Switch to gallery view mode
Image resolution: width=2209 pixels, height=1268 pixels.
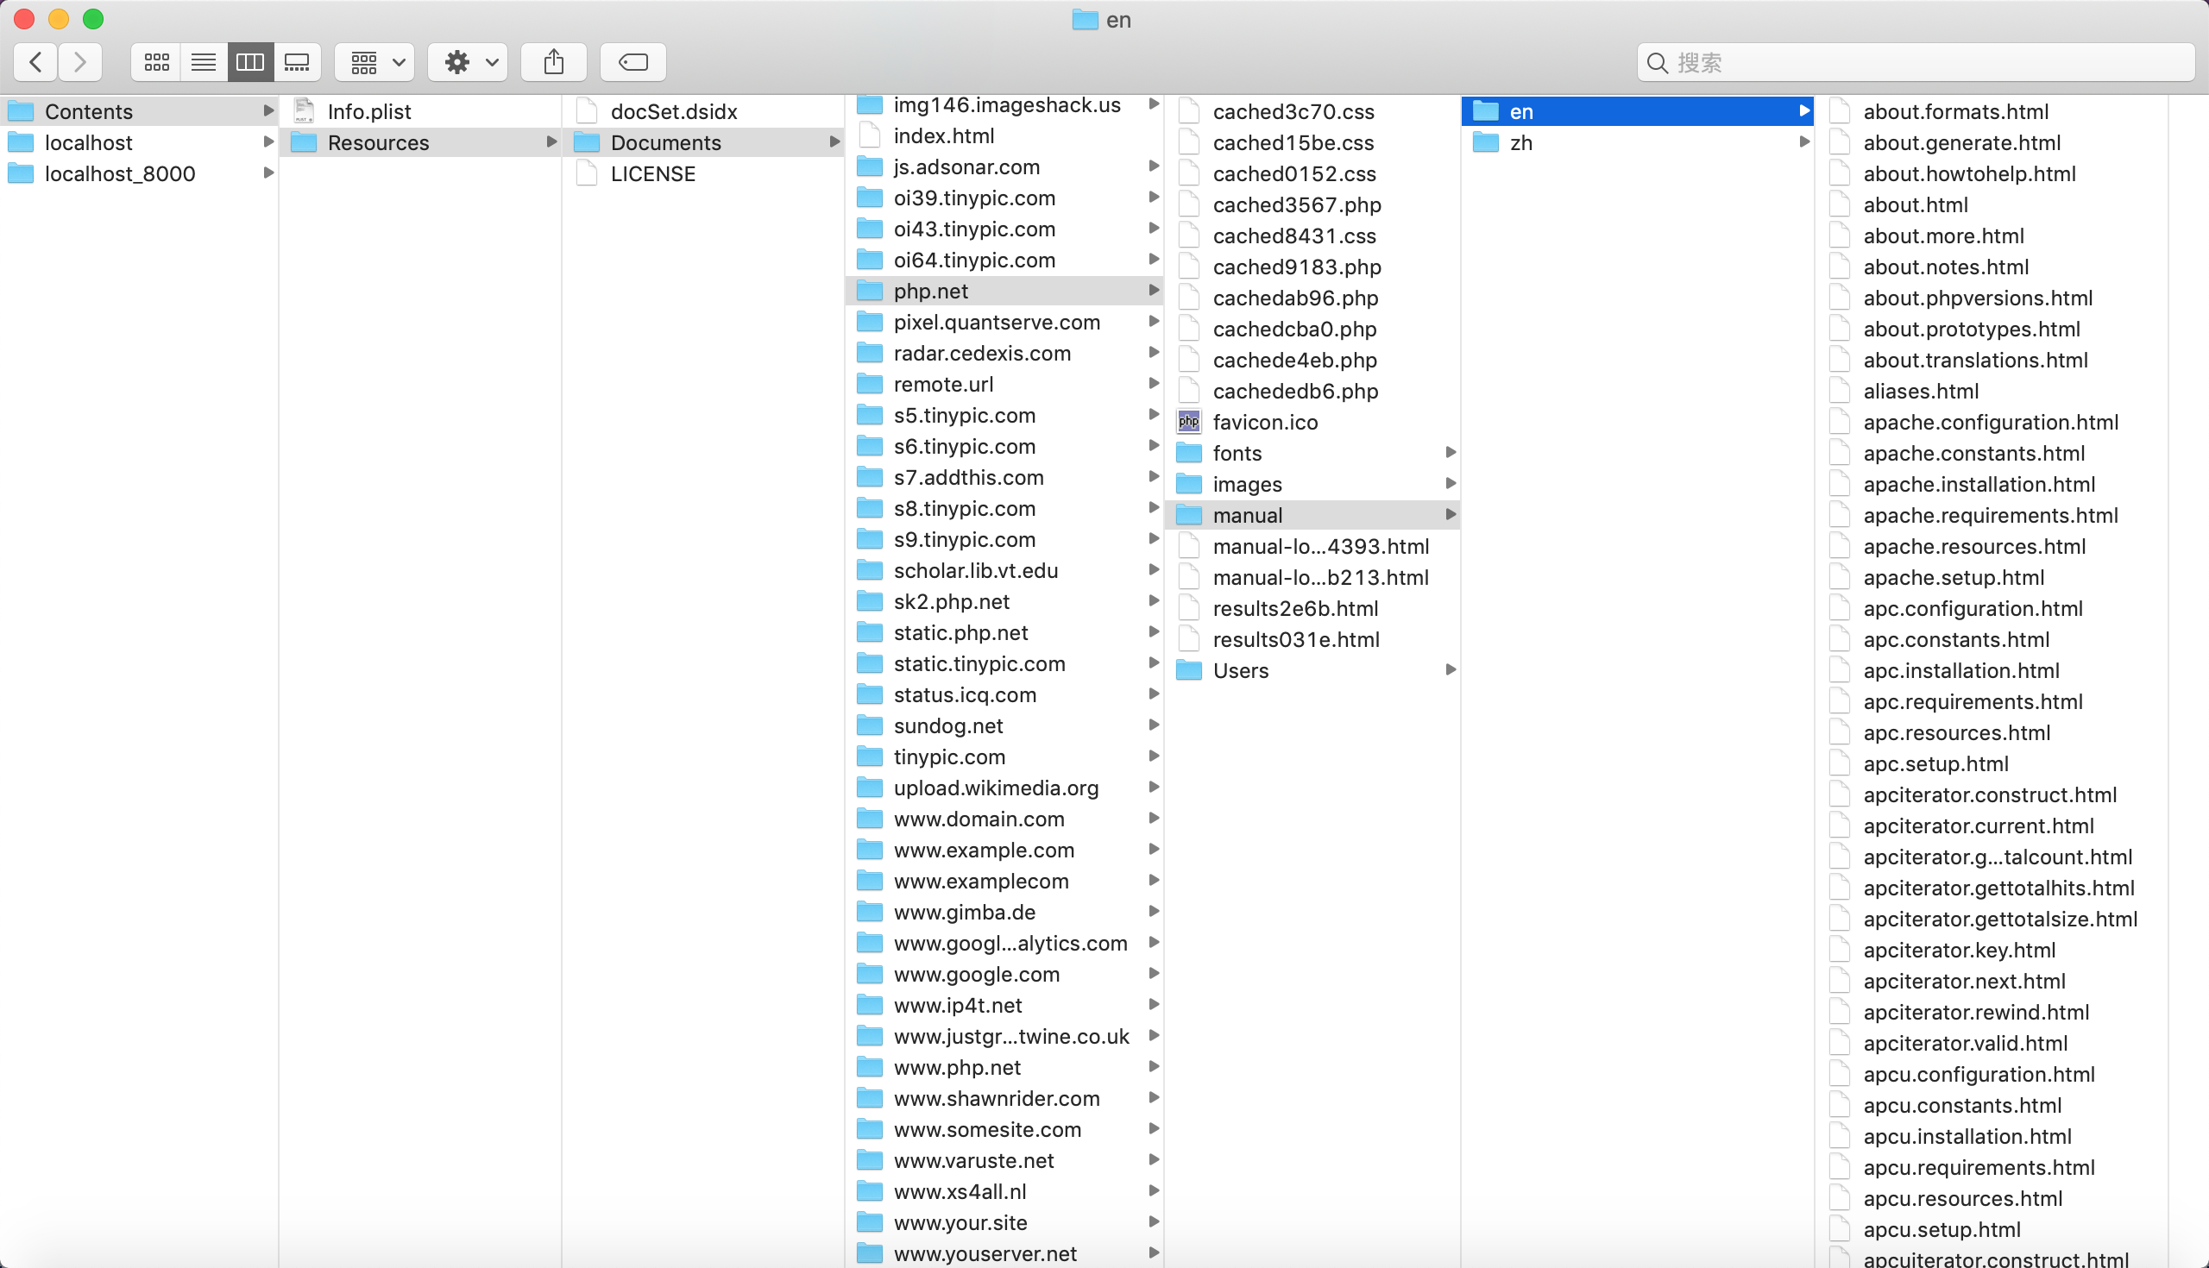pos(297,62)
